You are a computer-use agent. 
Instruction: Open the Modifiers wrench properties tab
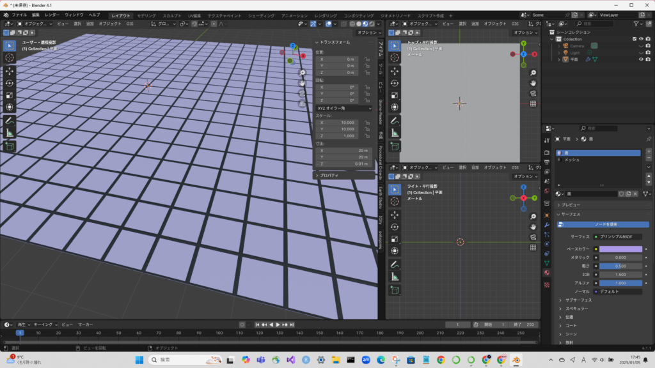(x=547, y=225)
